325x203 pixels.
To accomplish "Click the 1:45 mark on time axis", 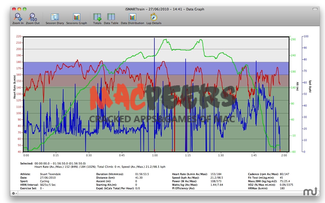I will pyautogui.click(x=254, y=155).
